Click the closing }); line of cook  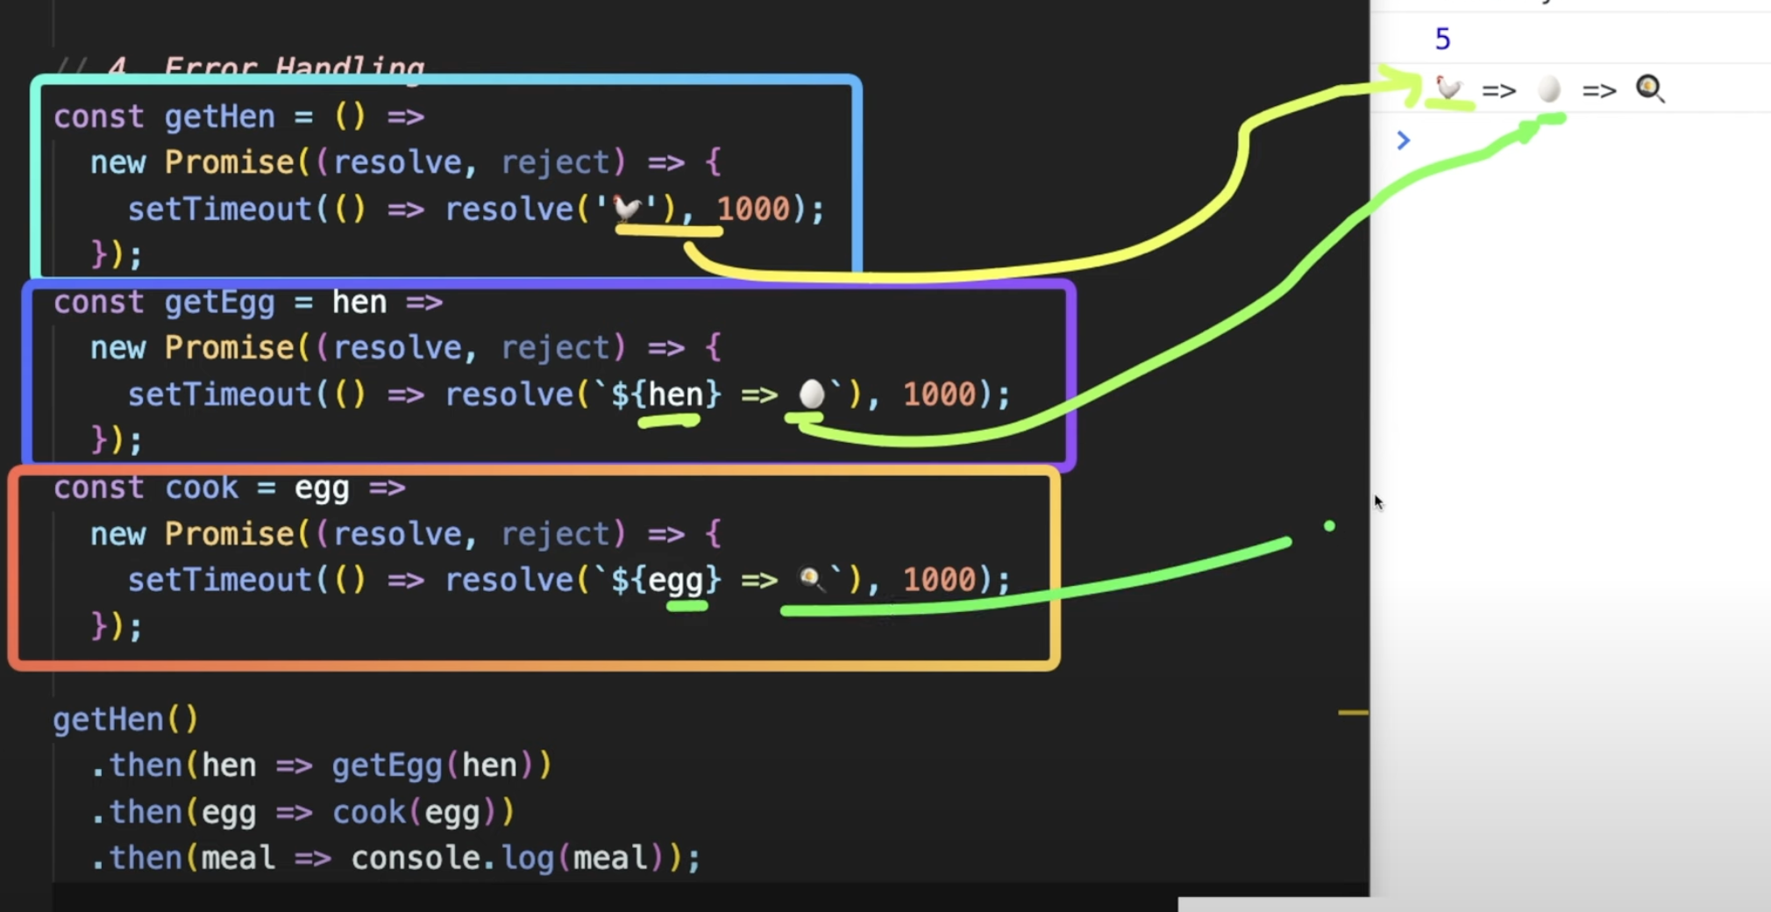tap(117, 626)
